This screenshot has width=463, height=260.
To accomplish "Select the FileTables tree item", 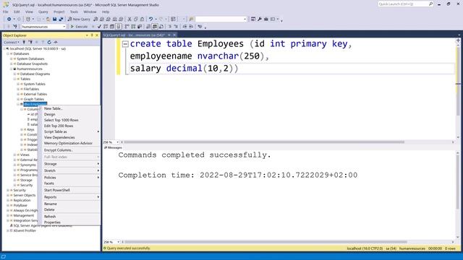I will coord(31,89).
